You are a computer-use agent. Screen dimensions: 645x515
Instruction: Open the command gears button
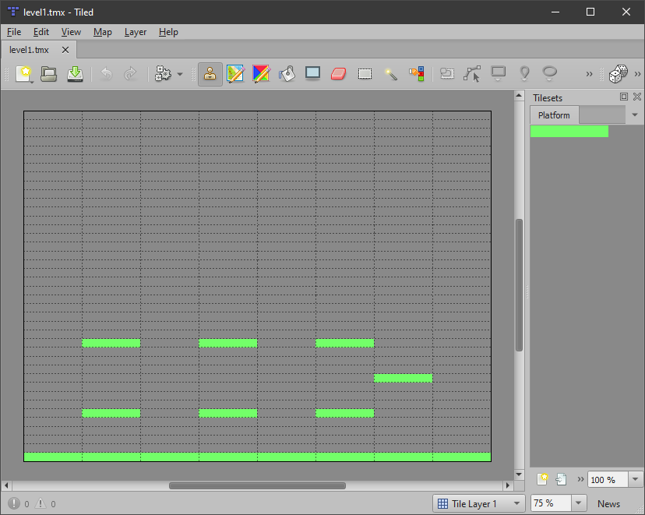click(163, 74)
